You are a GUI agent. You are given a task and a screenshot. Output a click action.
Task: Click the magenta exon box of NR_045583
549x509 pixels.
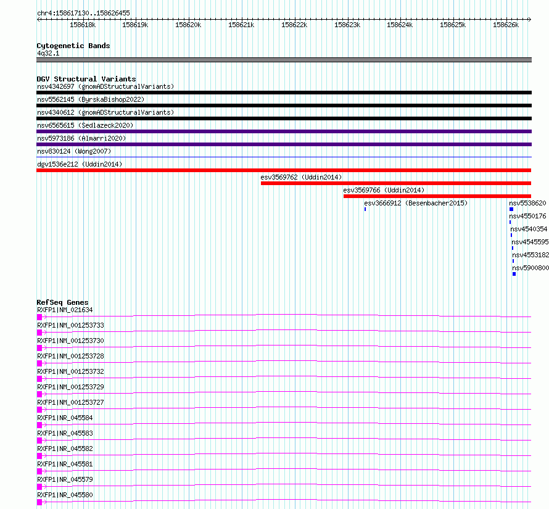coord(39,441)
